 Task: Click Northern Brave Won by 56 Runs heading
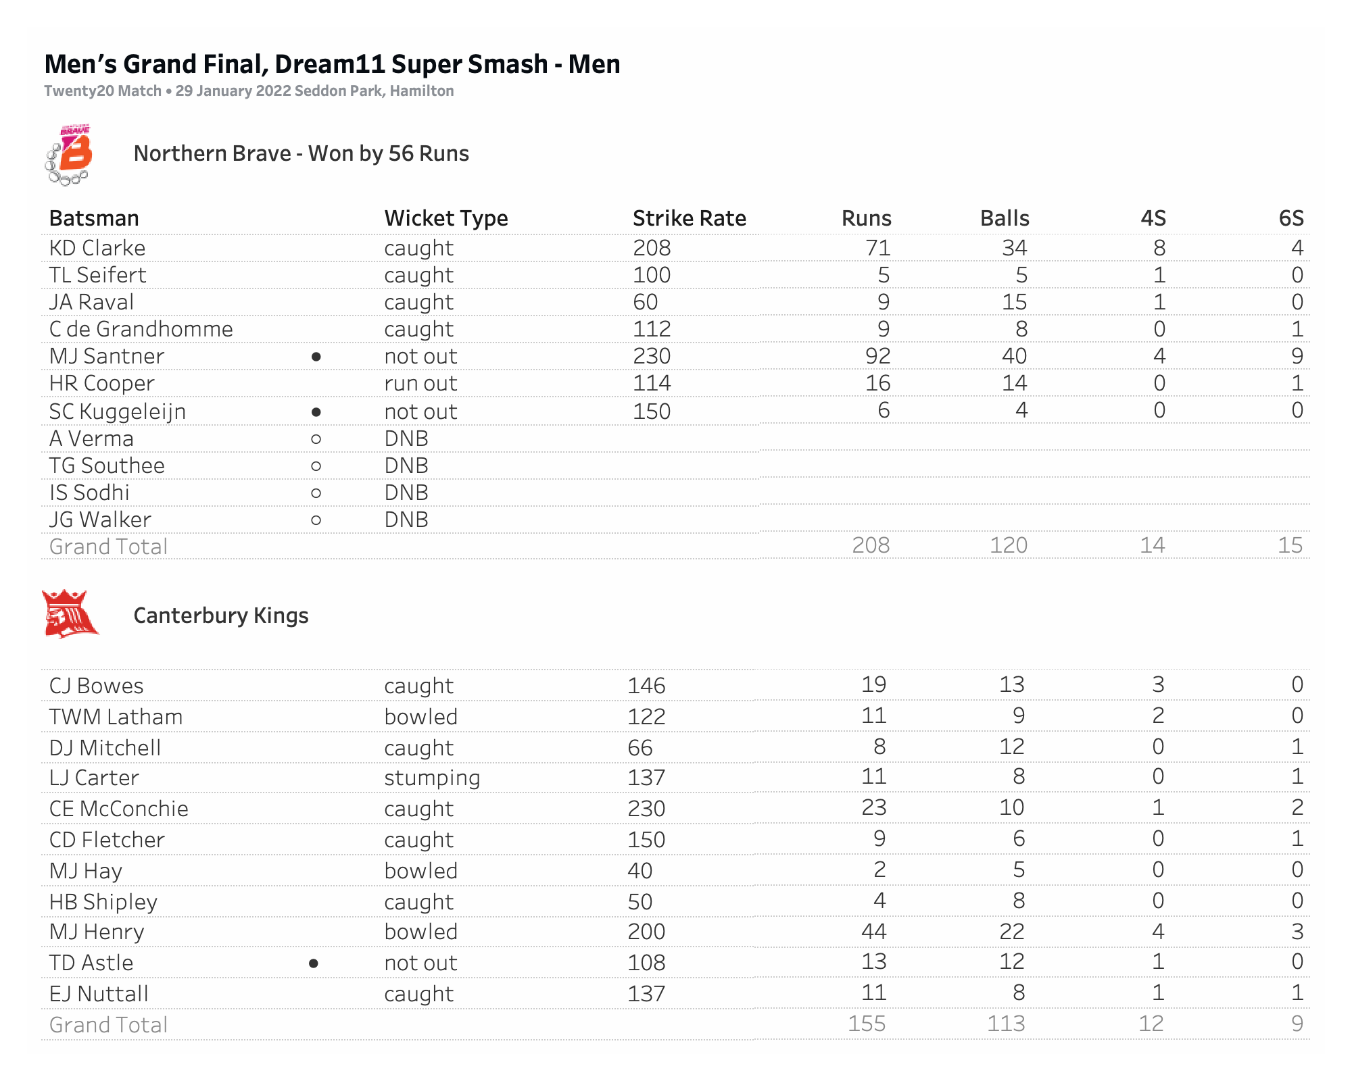tap(301, 153)
